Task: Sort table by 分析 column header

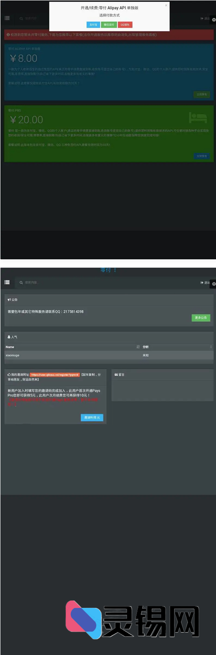Action: click(177, 347)
